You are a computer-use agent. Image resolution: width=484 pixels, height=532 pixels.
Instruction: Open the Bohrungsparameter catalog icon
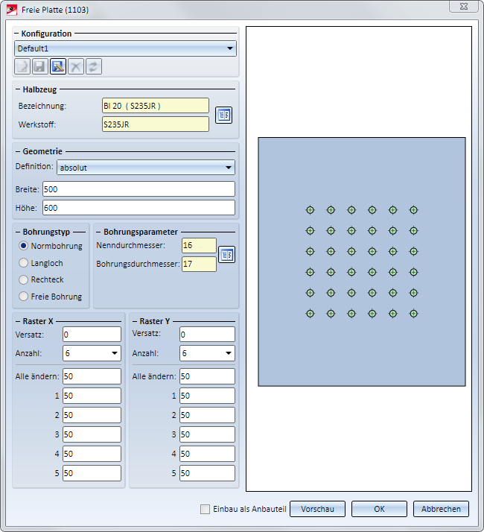[226, 255]
